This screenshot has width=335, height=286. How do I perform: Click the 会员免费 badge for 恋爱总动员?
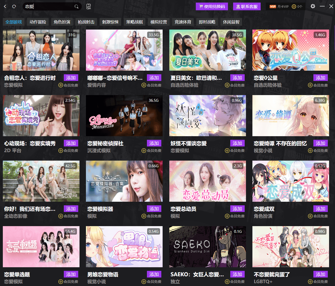pyautogui.click(x=235, y=216)
